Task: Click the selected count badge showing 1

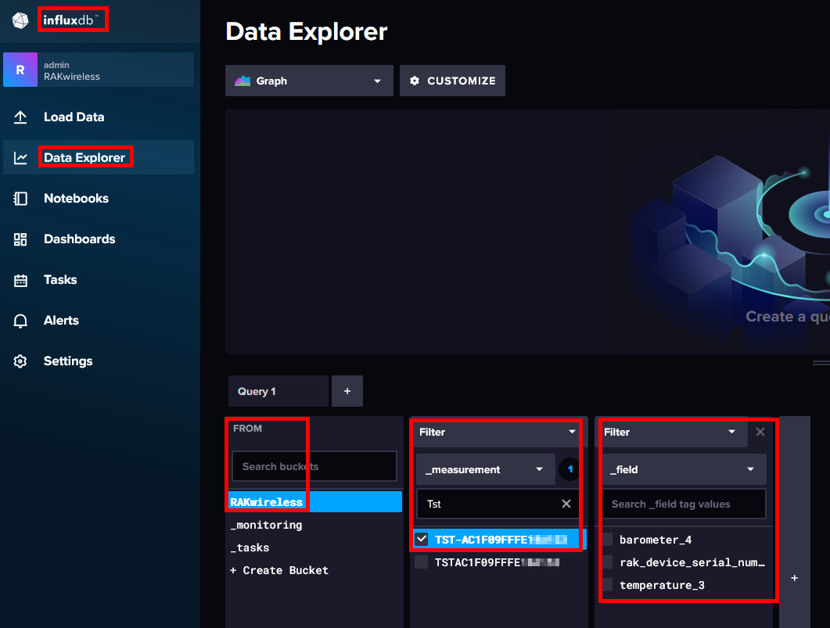Action: [x=570, y=469]
